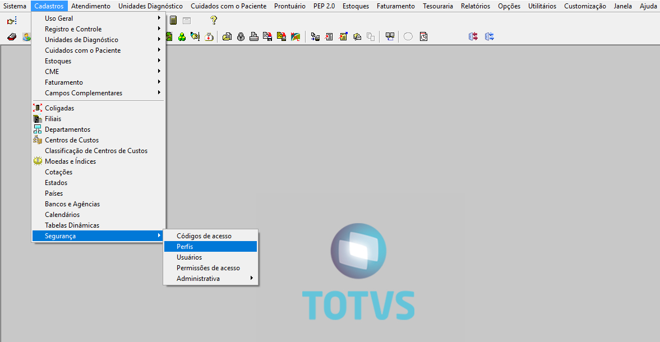Click the yellow question mark help icon

point(214,20)
